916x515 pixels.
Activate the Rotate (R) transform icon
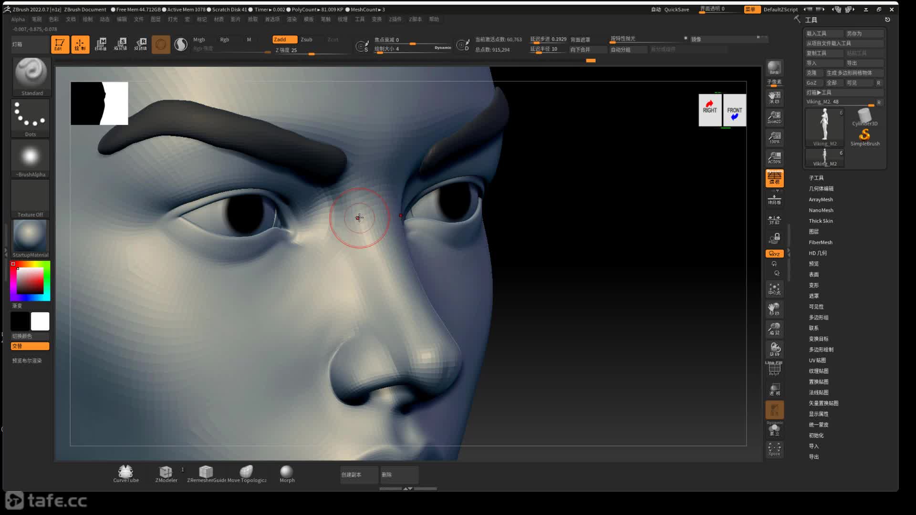[x=141, y=44]
